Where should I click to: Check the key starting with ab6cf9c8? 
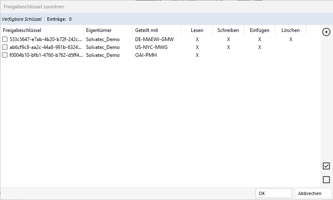coord(5,47)
